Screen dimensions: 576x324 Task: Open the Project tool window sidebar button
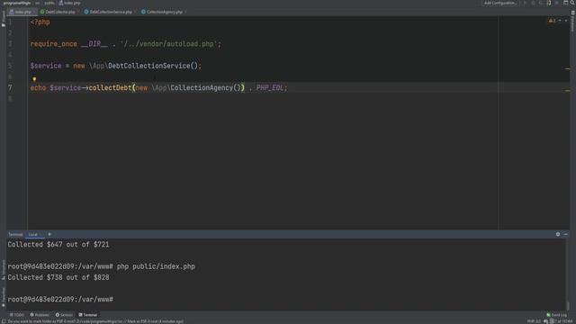tap(4, 18)
